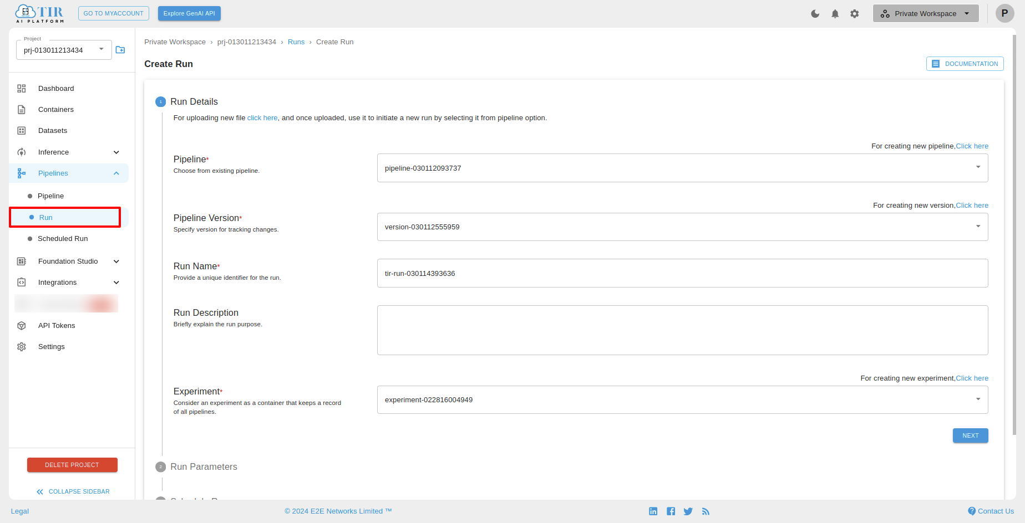Open the Twitter footer icon

click(688, 511)
